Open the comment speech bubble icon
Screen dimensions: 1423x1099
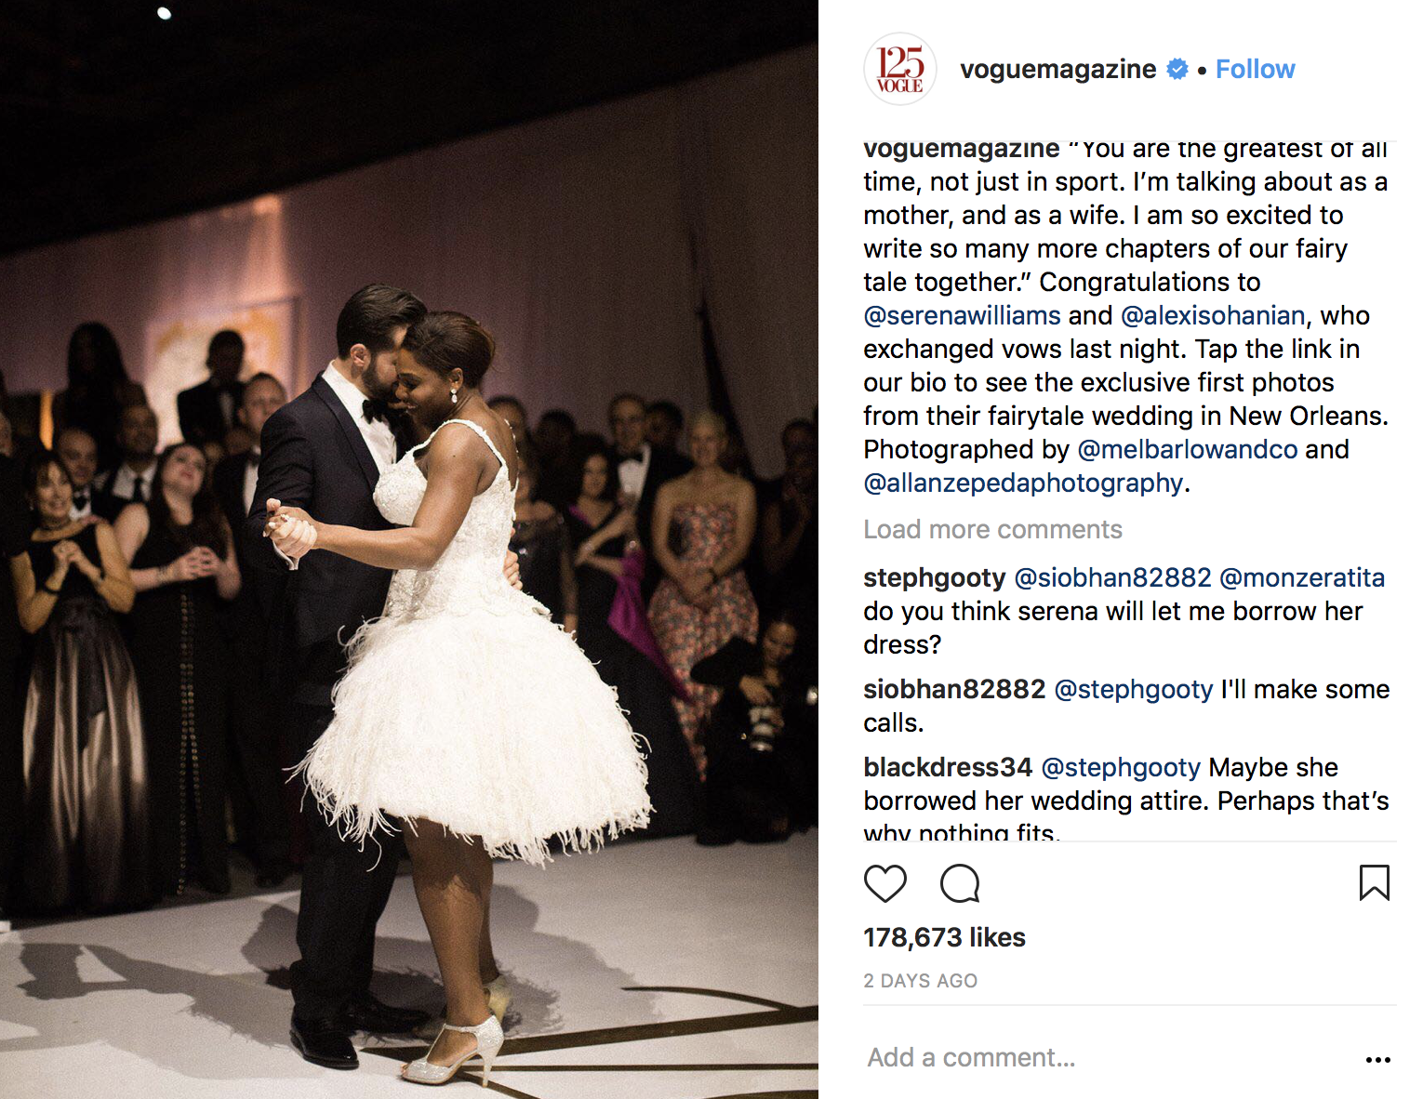[x=960, y=883]
